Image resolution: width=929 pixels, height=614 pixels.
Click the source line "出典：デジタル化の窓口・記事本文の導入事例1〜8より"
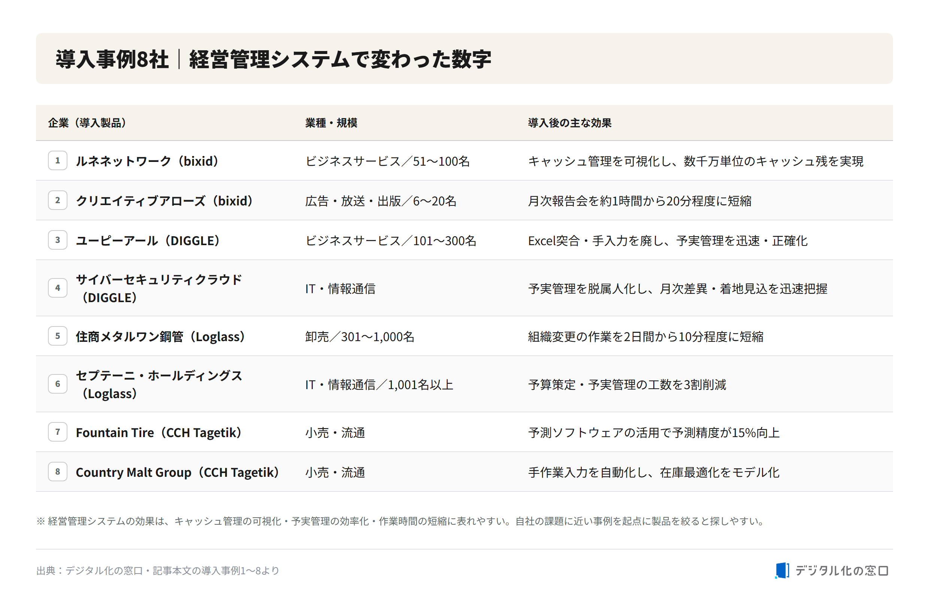tap(158, 571)
